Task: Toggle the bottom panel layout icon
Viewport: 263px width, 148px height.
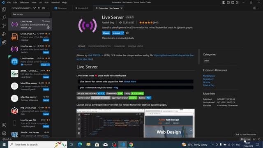Action: coord(228,2)
